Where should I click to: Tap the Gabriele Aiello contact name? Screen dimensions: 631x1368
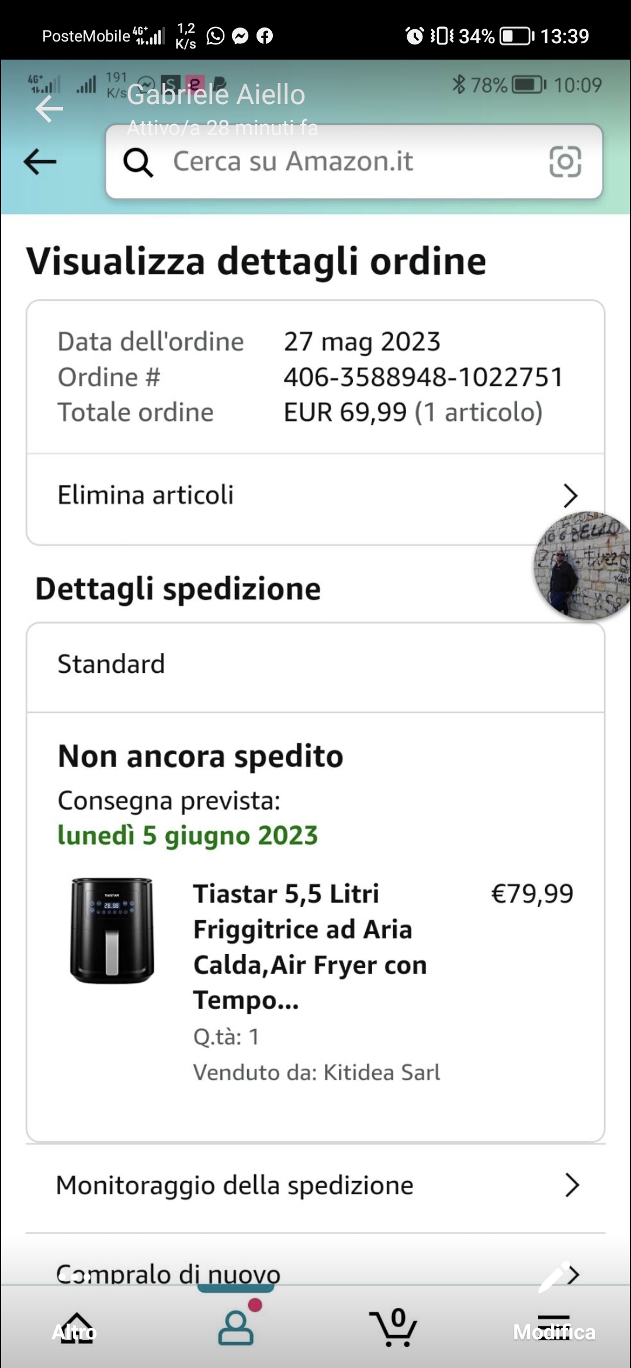pyautogui.click(x=216, y=95)
